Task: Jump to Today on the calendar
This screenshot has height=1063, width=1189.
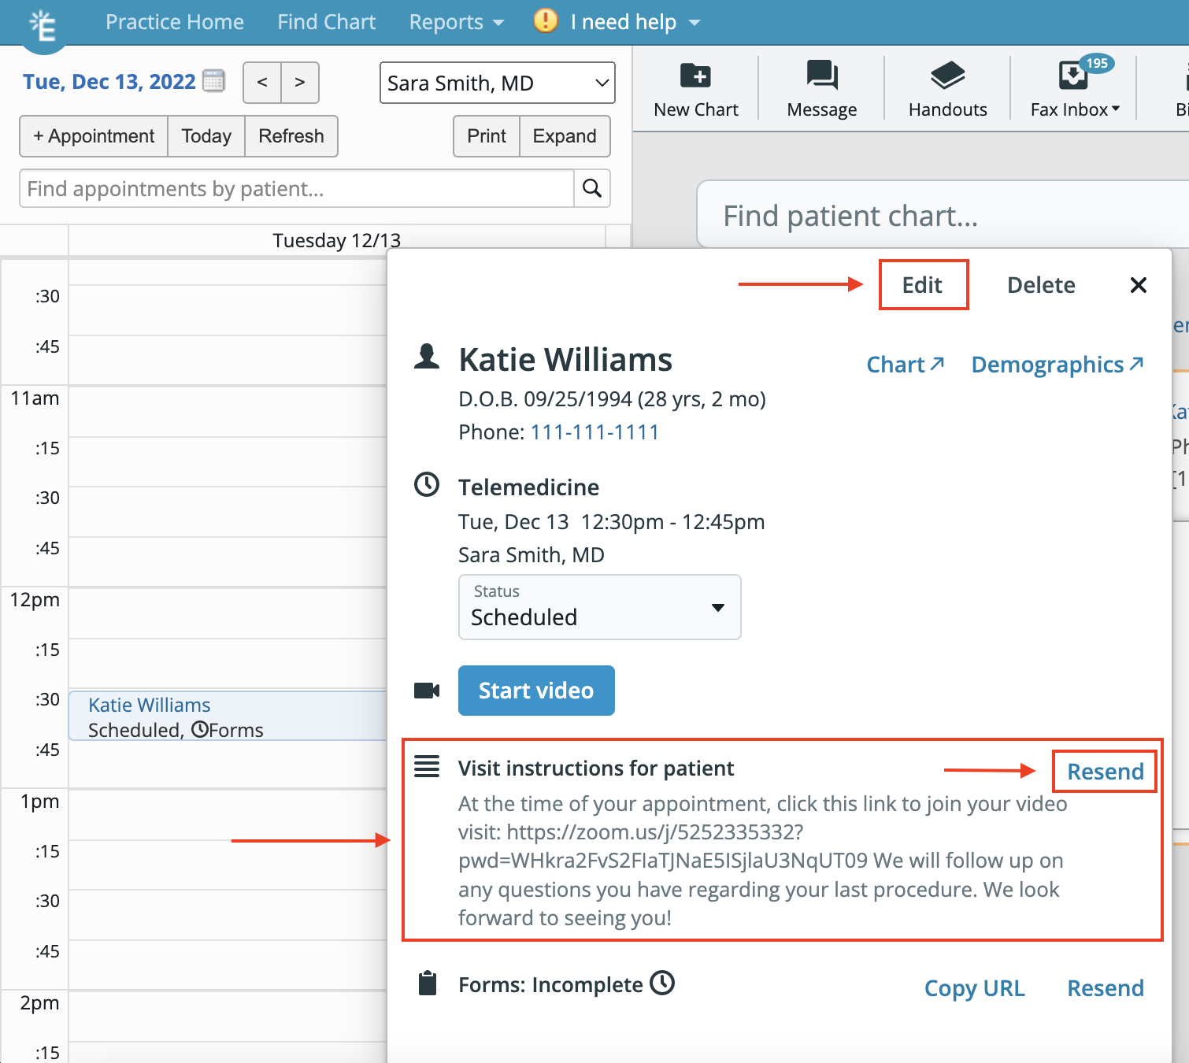Action: click(206, 136)
